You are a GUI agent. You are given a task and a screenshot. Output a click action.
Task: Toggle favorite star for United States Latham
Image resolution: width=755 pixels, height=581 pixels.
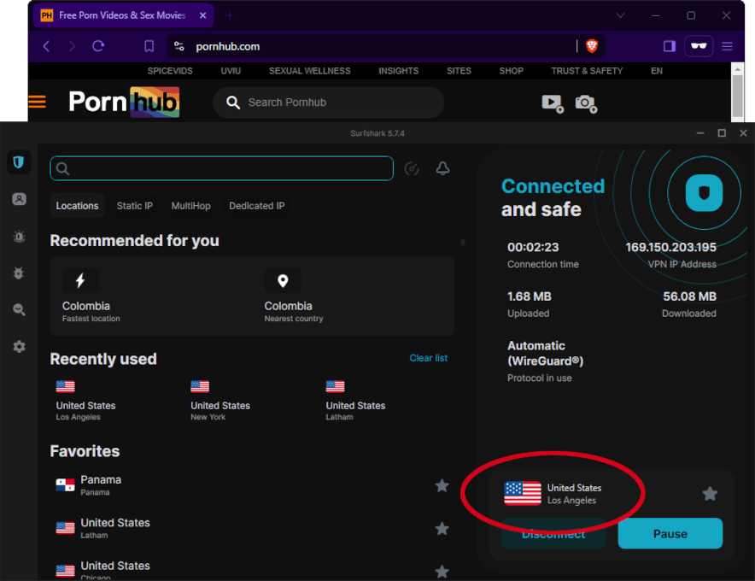[442, 529]
